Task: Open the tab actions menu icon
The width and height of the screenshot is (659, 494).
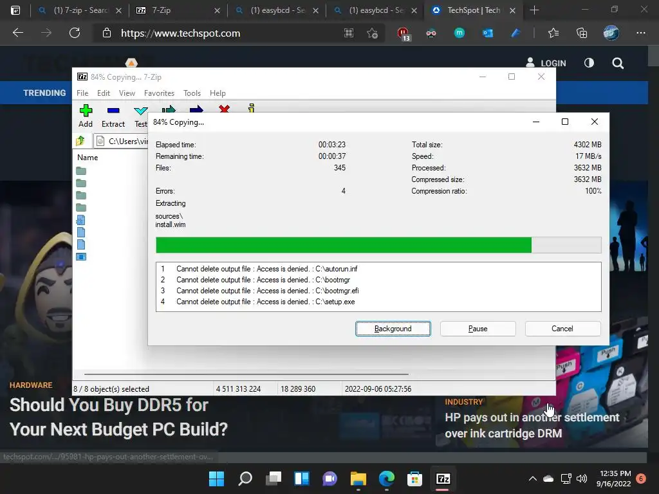Action: click(x=15, y=10)
